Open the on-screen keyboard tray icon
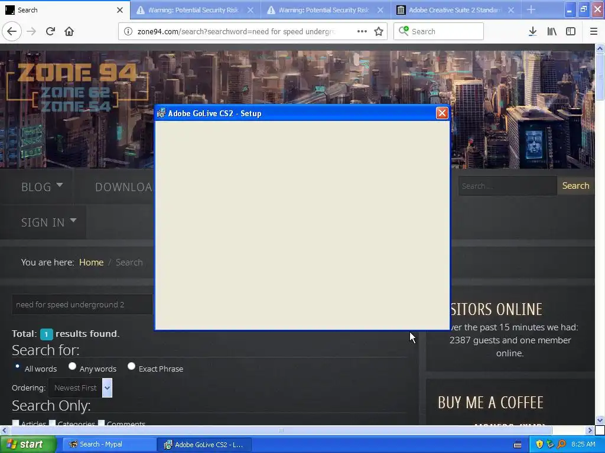 pos(518,445)
